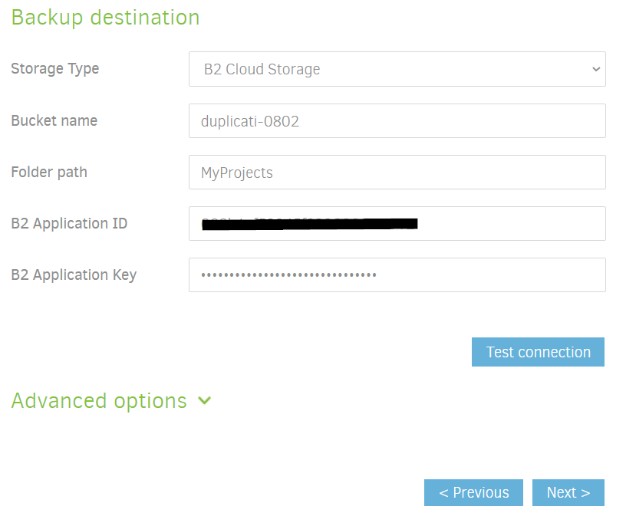The image size is (626, 513).
Task: Click the Folder path label
Action: point(49,173)
